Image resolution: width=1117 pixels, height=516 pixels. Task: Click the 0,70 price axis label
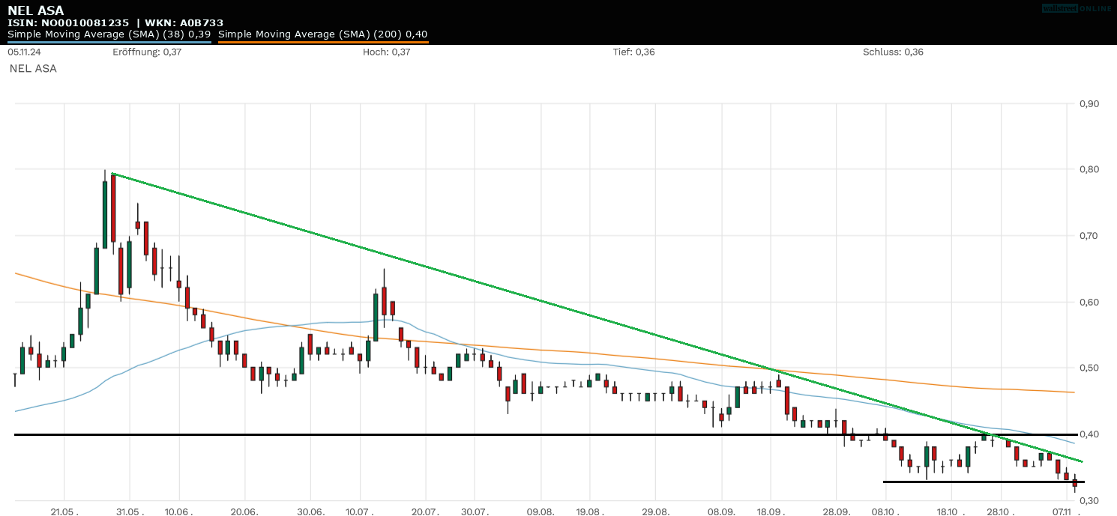[x=1089, y=235]
